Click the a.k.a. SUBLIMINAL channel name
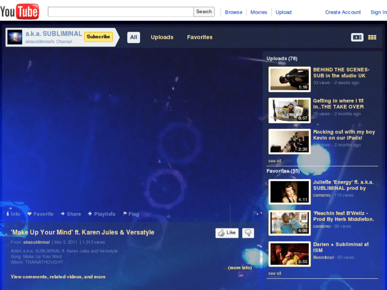This screenshot has height=290, width=387. pyautogui.click(x=54, y=34)
